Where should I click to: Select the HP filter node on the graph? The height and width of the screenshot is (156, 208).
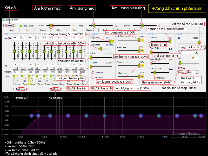tap(38, 116)
